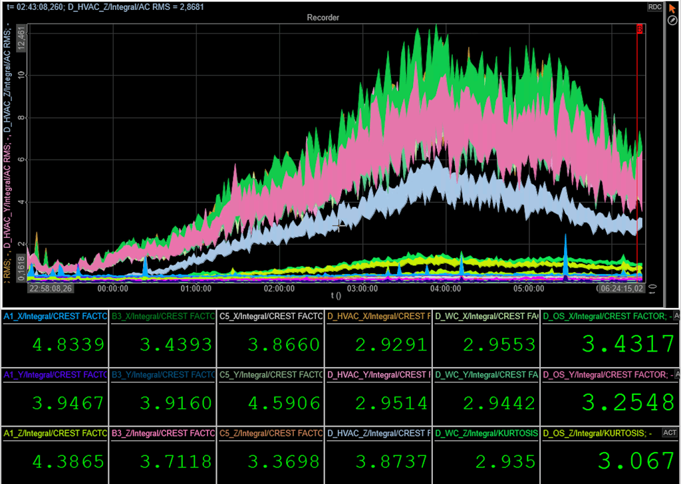
Task: Click the RDC badge on the recorder
Action: [x=654, y=7]
